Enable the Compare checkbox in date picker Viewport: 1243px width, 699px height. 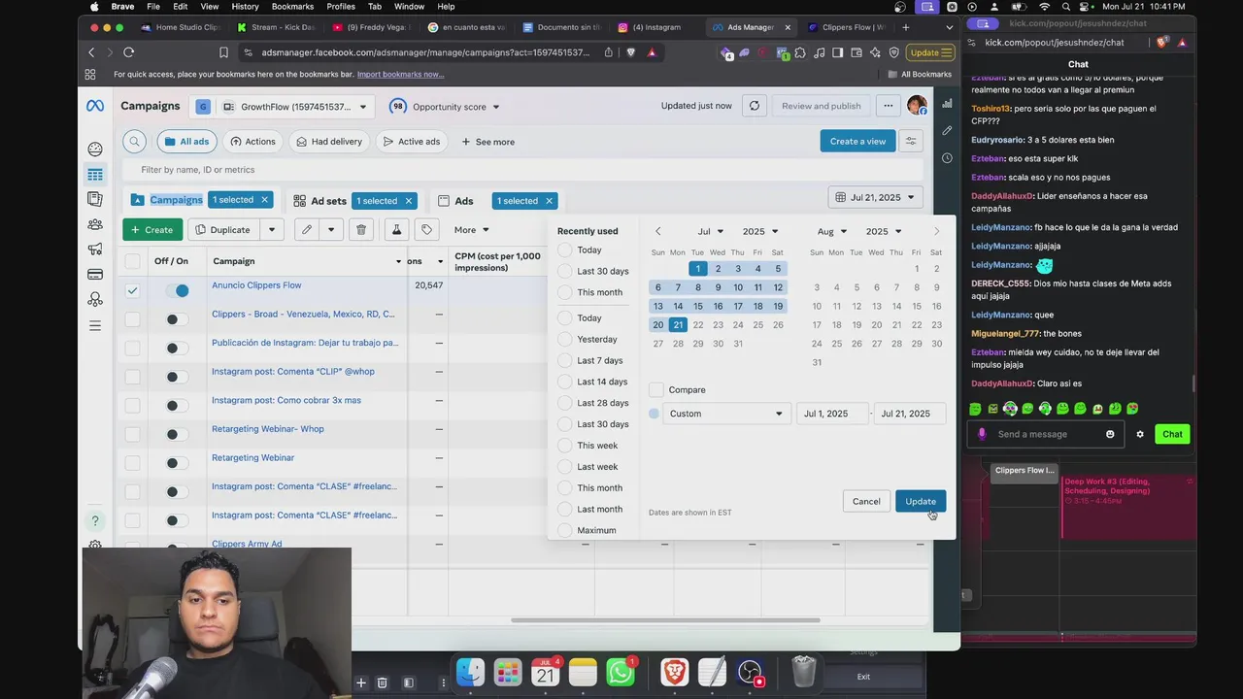pyautogui.click(x=656, y=389)
